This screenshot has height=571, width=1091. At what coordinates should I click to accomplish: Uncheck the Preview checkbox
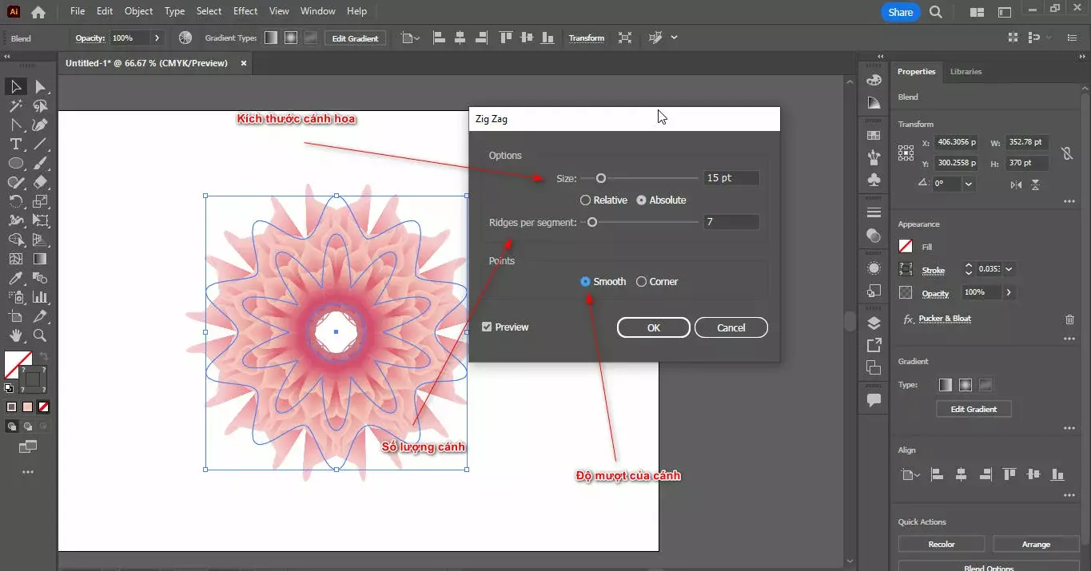487,327
